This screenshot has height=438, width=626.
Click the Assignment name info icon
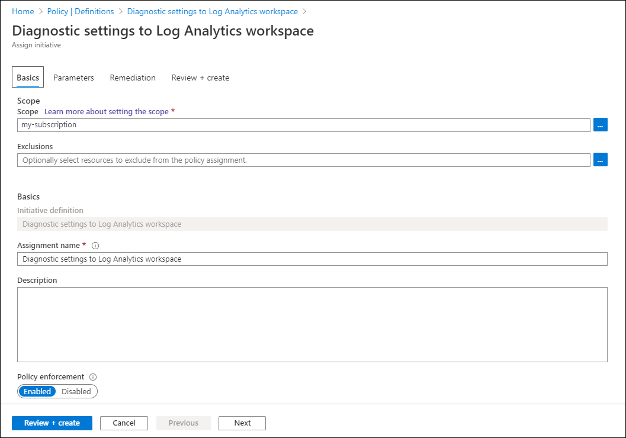point(95,245)
